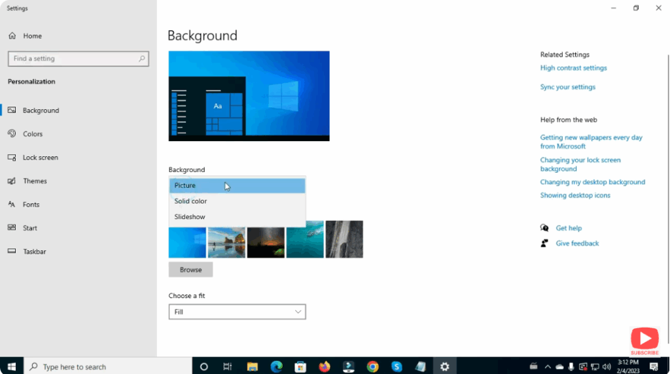Viewport: 670px width, 374px height.
Task: Click the desktop background preview image
Action: [x=249, y=96]
